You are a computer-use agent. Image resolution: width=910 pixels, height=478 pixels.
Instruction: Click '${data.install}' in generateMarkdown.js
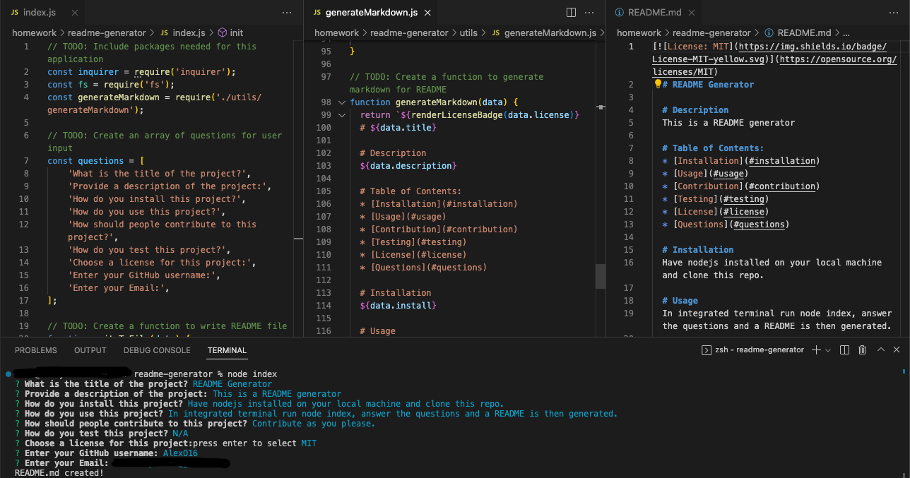point(398,305)
